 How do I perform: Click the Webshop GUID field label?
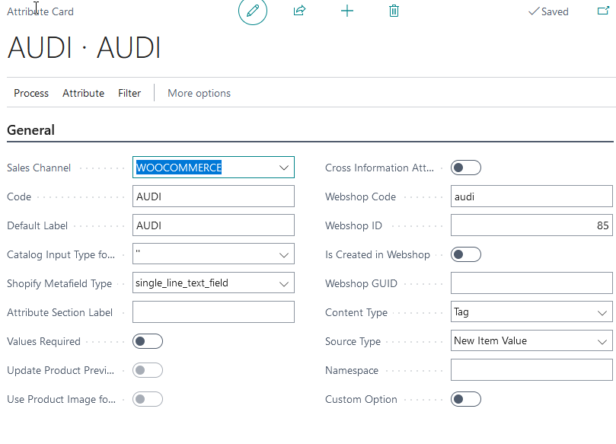(x=361, y=284)
